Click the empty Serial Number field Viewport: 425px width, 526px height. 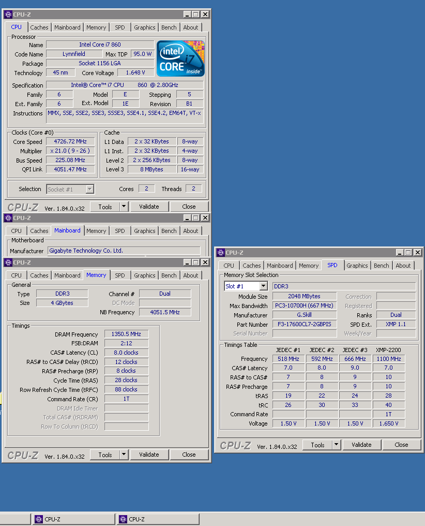pyautogui.click(x=305, y=333)
